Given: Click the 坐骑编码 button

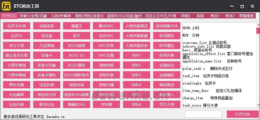Looking at the screenshot, I should point(167,75).
